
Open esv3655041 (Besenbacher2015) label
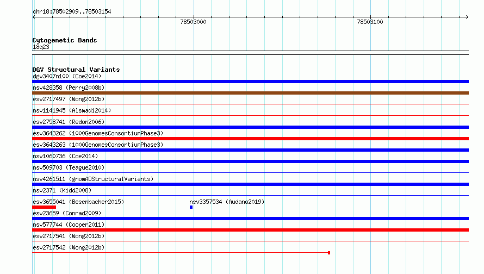click(x=78, y=202)
